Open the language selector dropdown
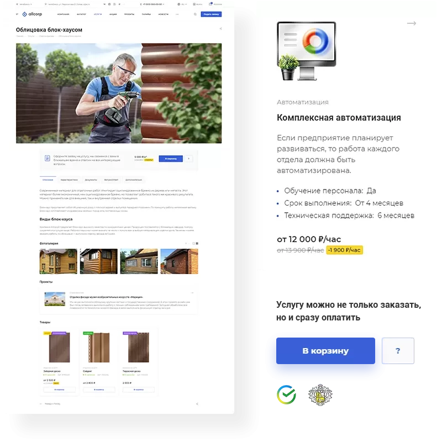The width and height of the screenshot is (442, 442). [182, 4]
